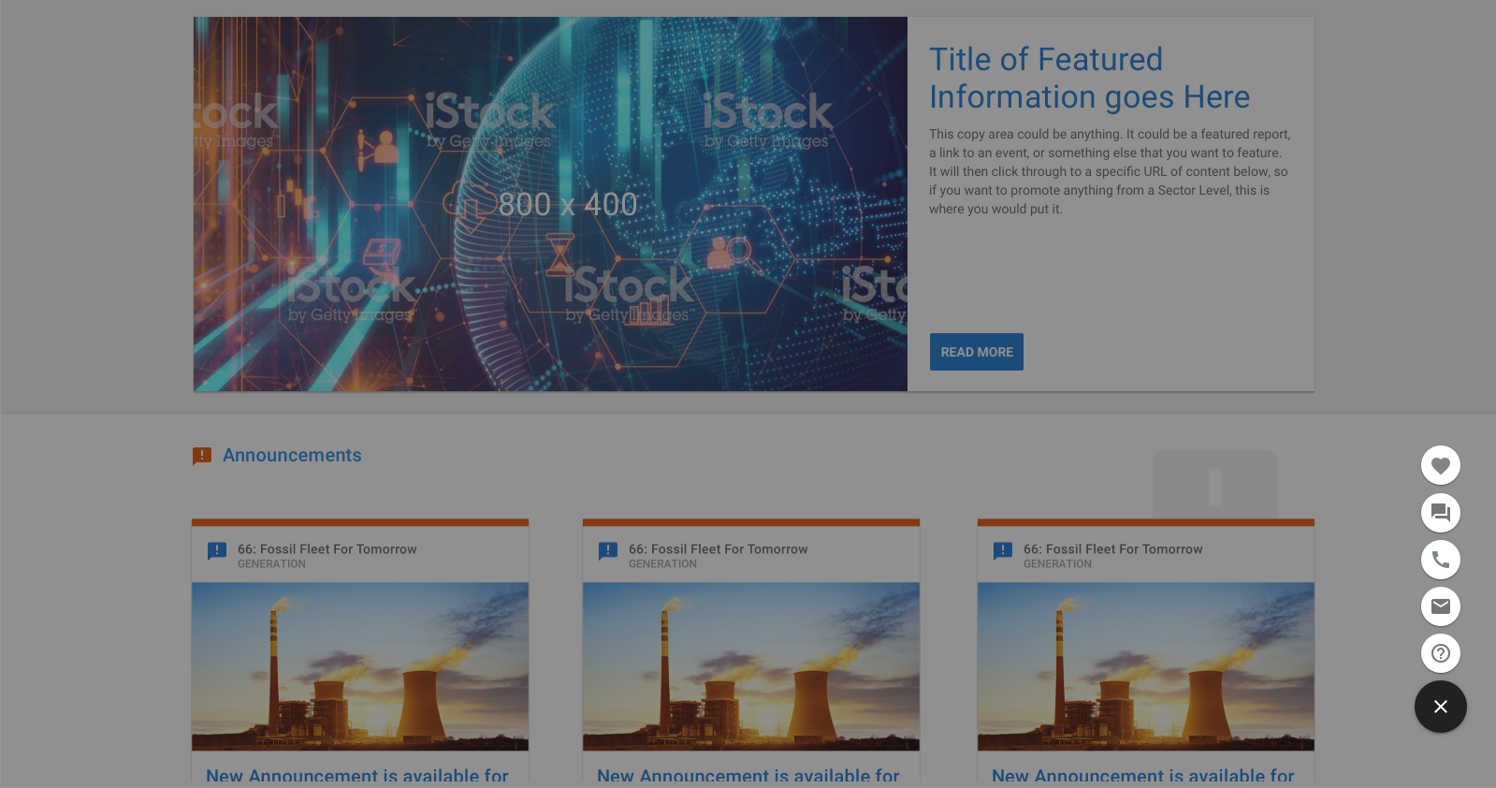
Task: Click the first card's blue announcement icon
Action: click(x=217, y=551)
